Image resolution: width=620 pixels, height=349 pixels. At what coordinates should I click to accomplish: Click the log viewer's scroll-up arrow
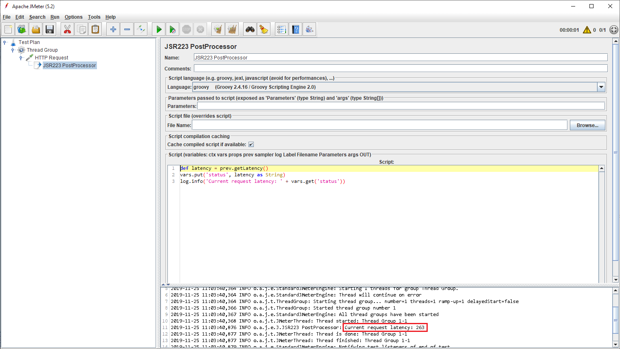click(x=616, y=291)
